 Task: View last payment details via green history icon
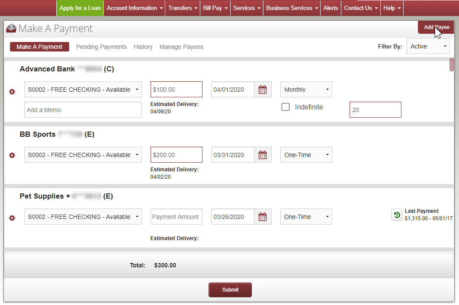click(x=397, y=215)
